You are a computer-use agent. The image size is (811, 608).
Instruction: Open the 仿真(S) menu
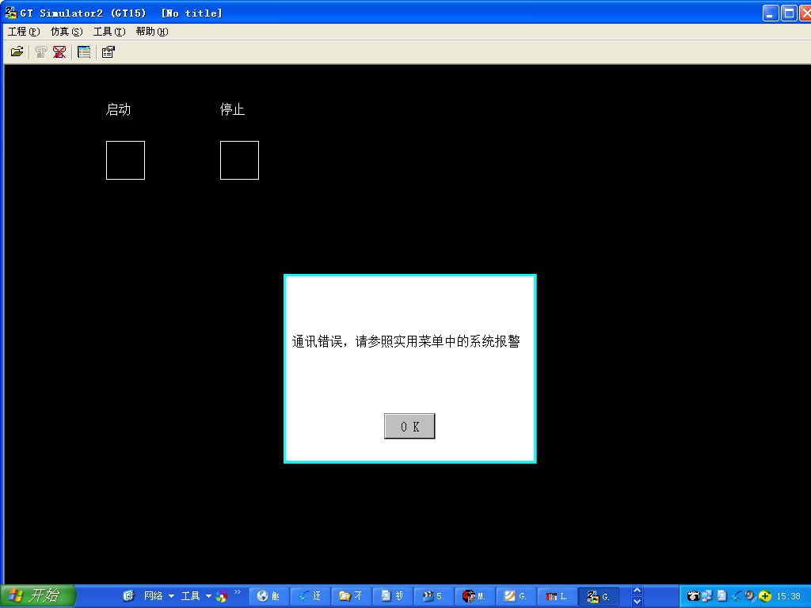[x=66, y=32]
